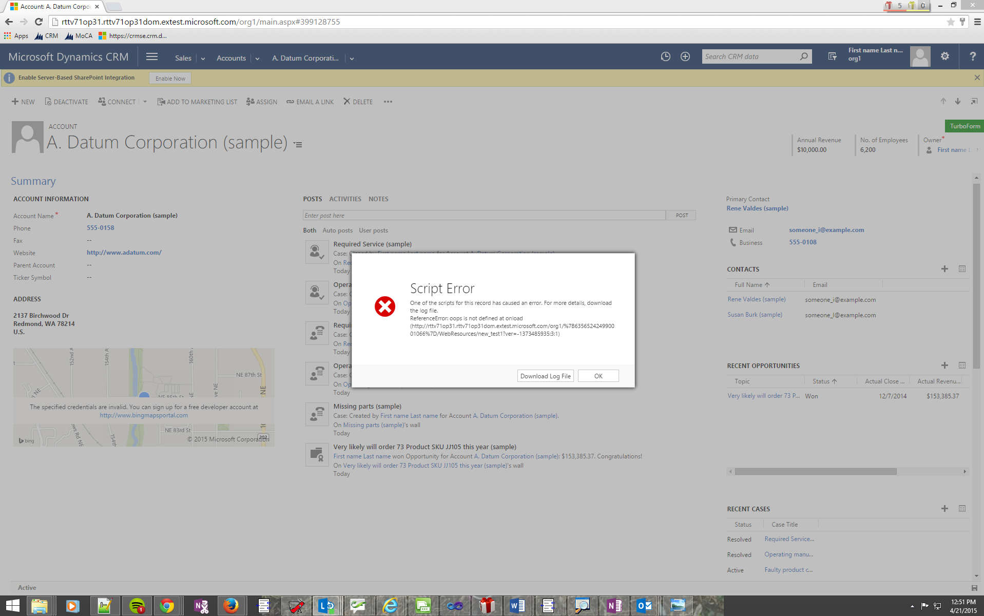Launch Google Chrome from the taskbar

point(167,606)
